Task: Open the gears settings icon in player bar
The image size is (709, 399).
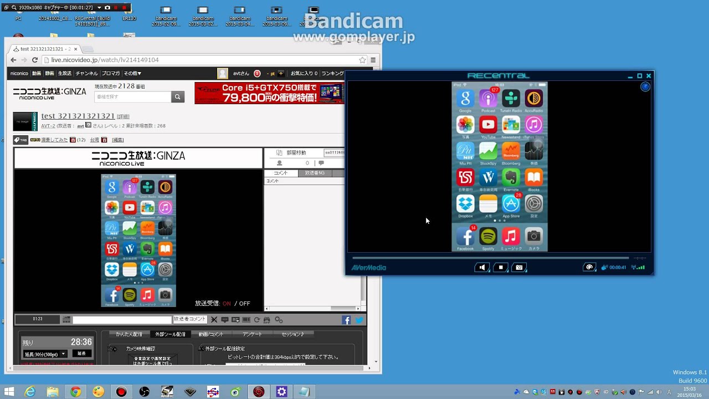Action: point(279,320)
